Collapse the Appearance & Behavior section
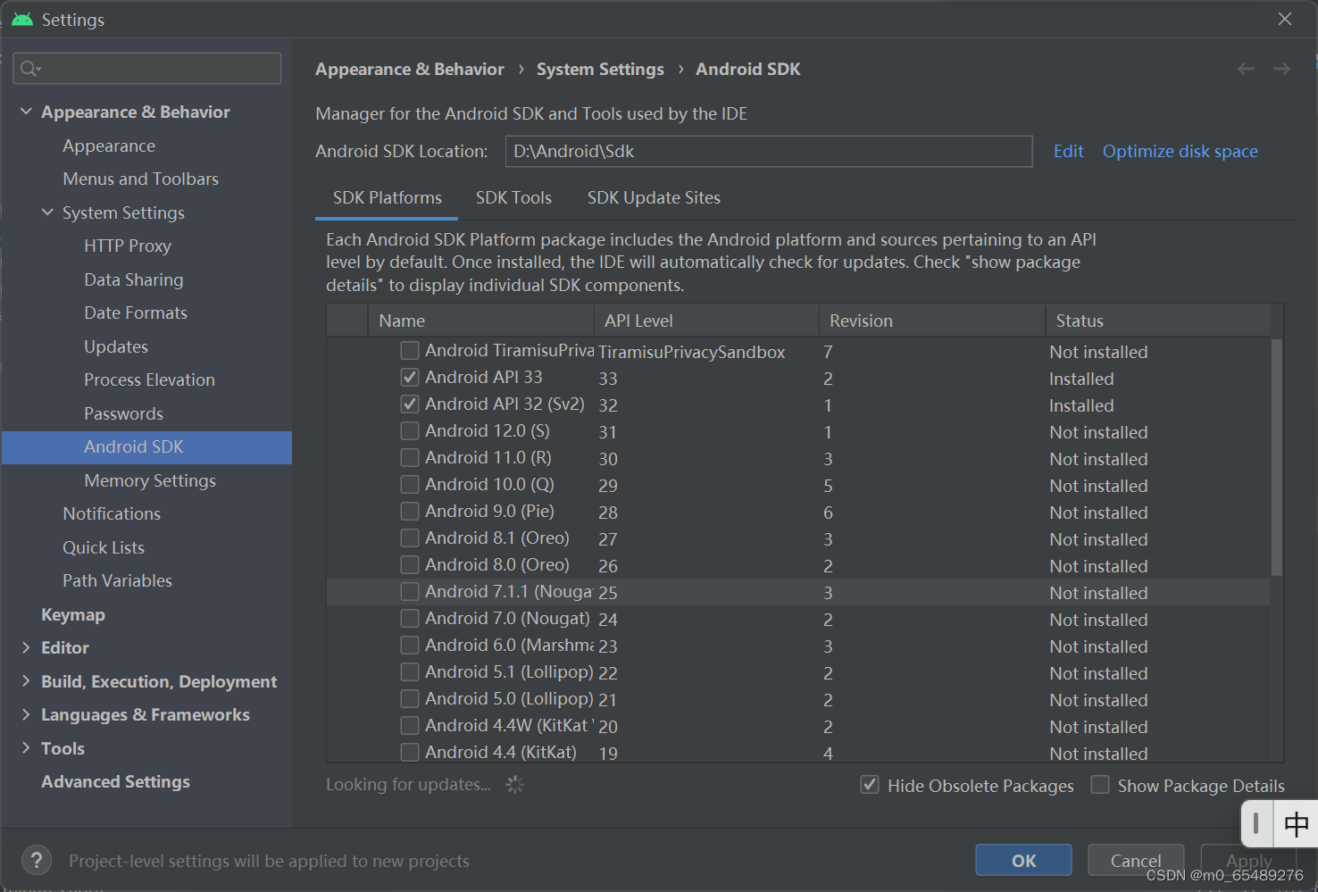This screenshot has width=1318, height=892. click(x=26, y=112)
